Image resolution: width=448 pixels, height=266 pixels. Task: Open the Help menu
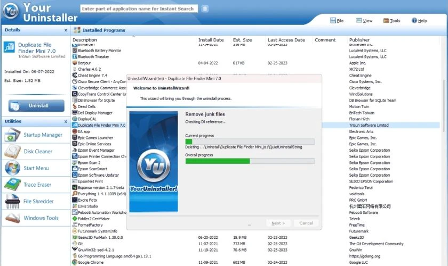pos(419,21)
